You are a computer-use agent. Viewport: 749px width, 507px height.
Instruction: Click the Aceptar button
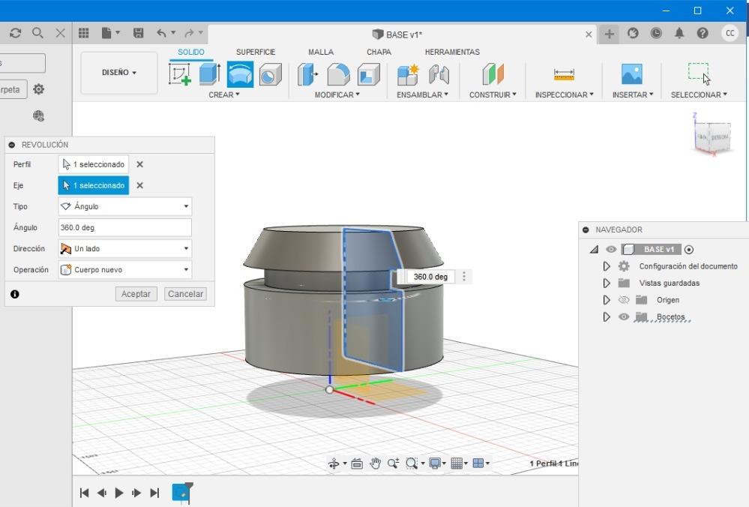[x=136, y=294]
